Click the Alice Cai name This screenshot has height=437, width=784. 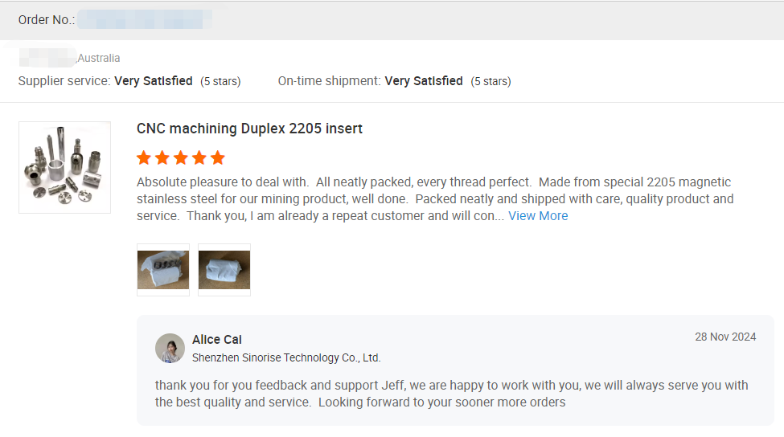(x=217, y=340)
